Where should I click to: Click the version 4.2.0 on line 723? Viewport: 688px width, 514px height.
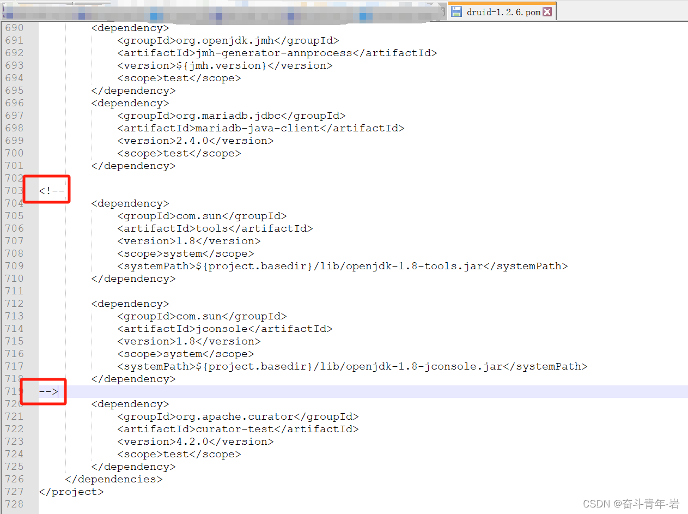[x=191, y=441]
